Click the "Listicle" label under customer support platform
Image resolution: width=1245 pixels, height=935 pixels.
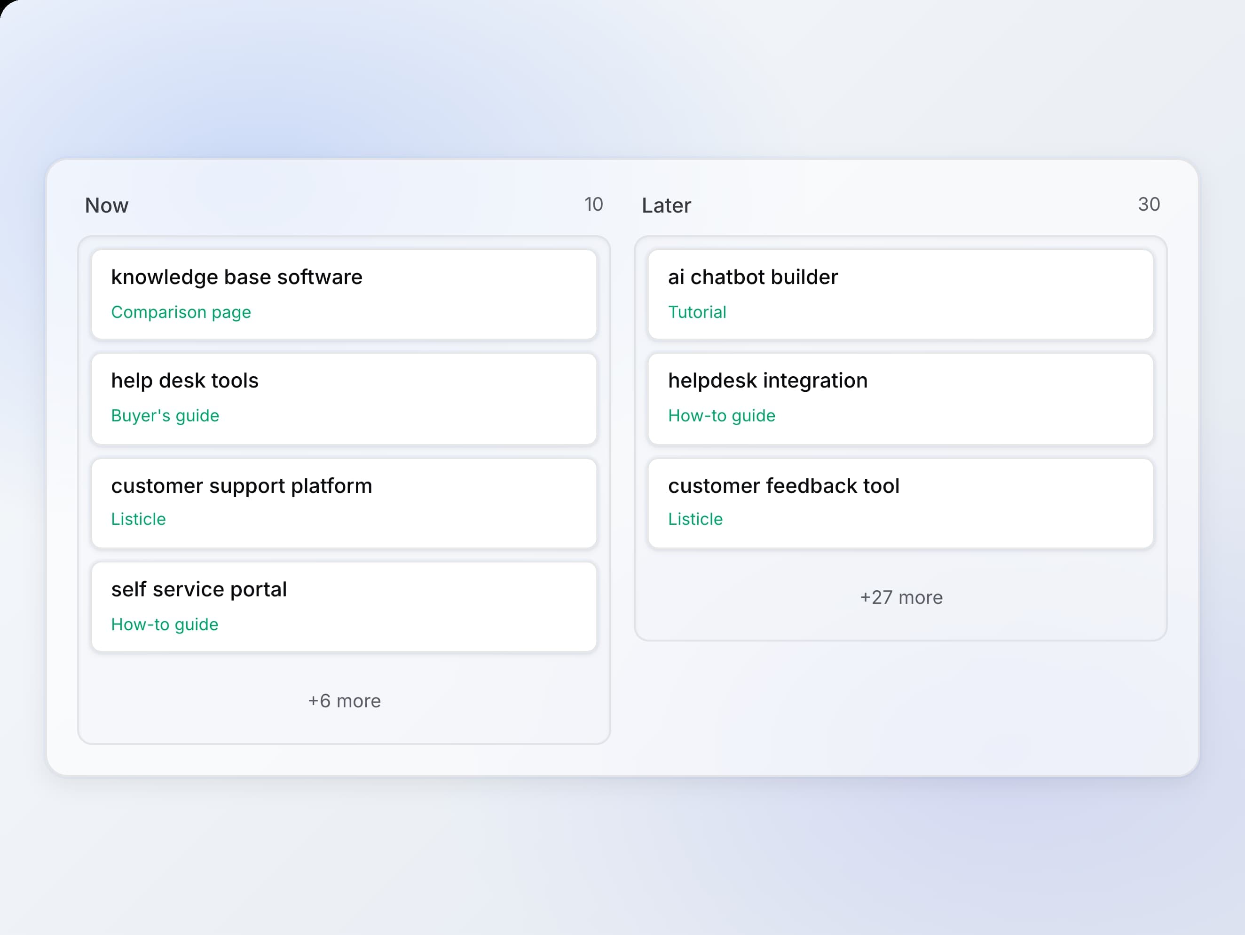[x=138, y=519]
